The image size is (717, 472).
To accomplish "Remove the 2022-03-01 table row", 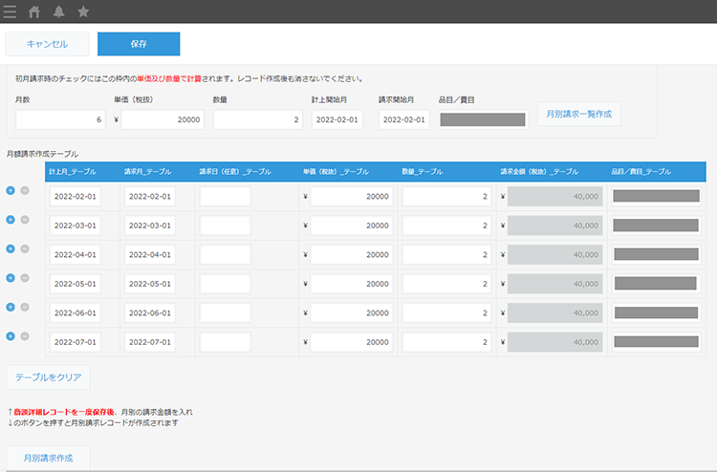I will click(x=25, y=220).
